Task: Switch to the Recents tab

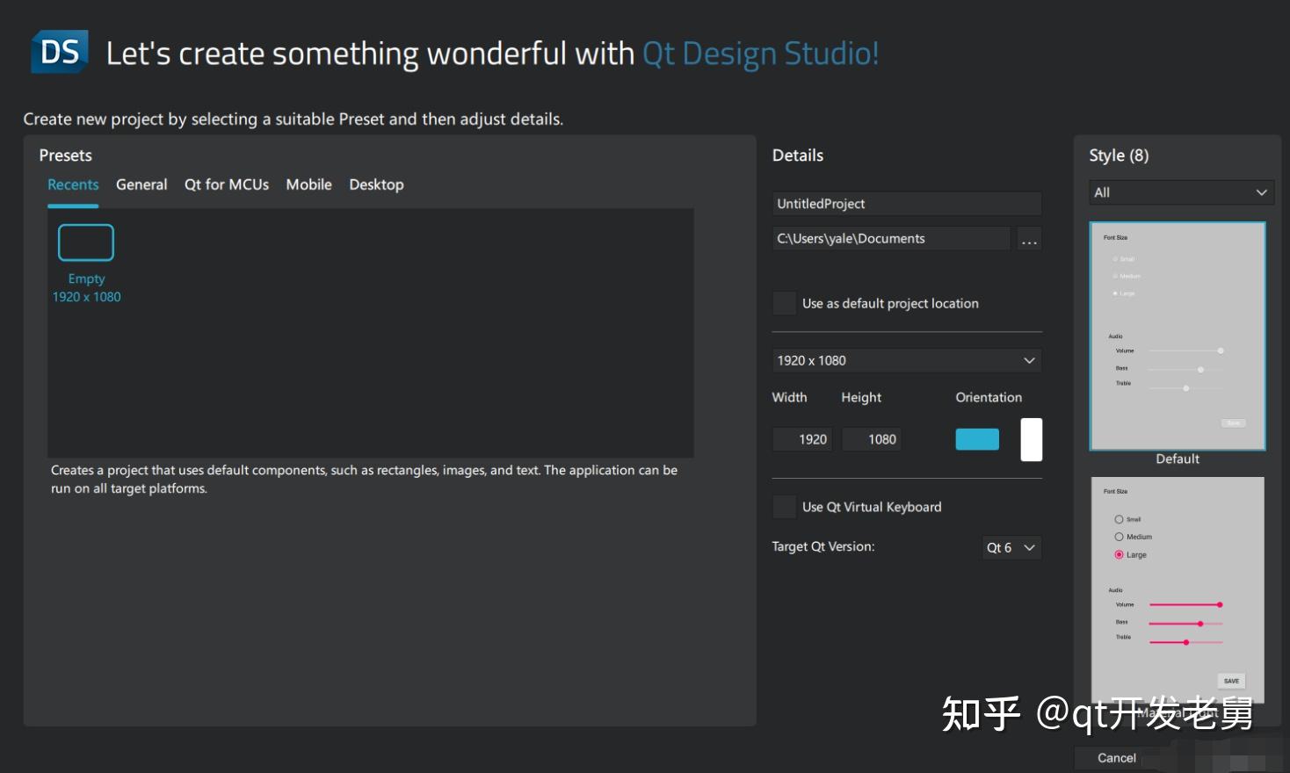Action: click(73, 184)
